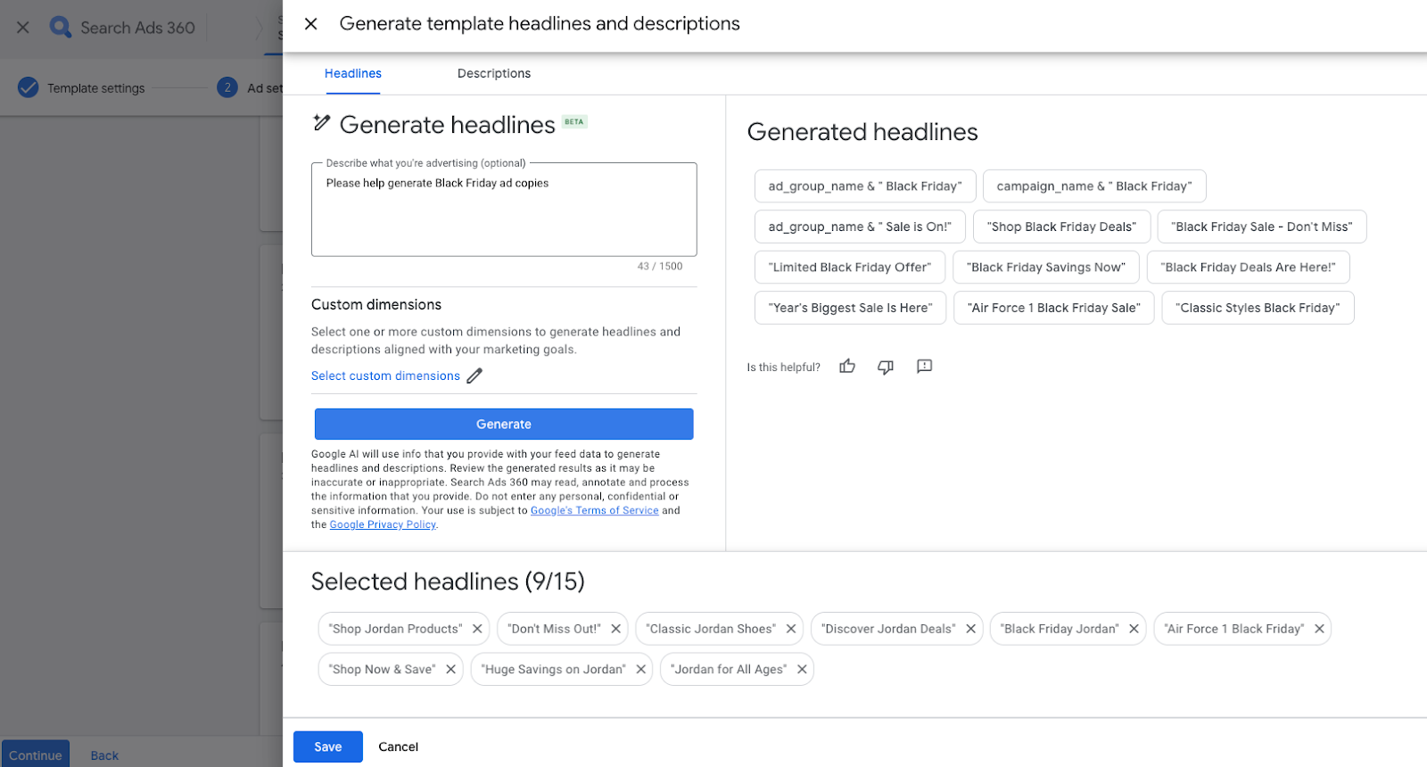Remove "Air Force 1 Black Friday" selected headline
This screenshot has width=1427, height=767.
click(x=1319, y=629)
